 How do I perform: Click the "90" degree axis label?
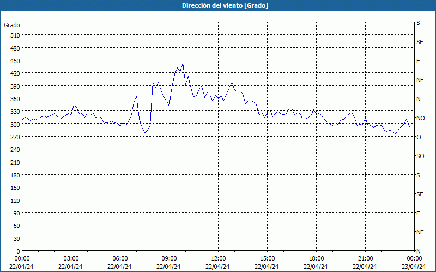pyautogui.click(x=17, y=213)
